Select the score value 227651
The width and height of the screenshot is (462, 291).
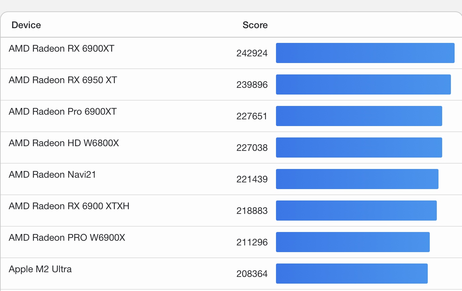point(252,116)
